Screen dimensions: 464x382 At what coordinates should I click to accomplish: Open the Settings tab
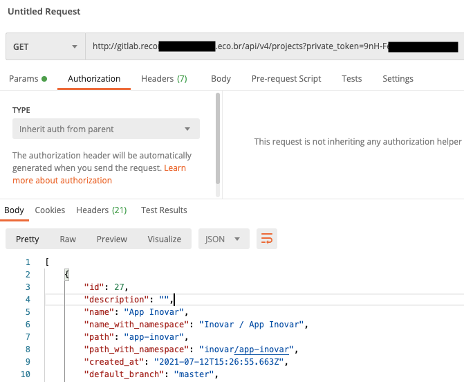[x=398, y=79]
